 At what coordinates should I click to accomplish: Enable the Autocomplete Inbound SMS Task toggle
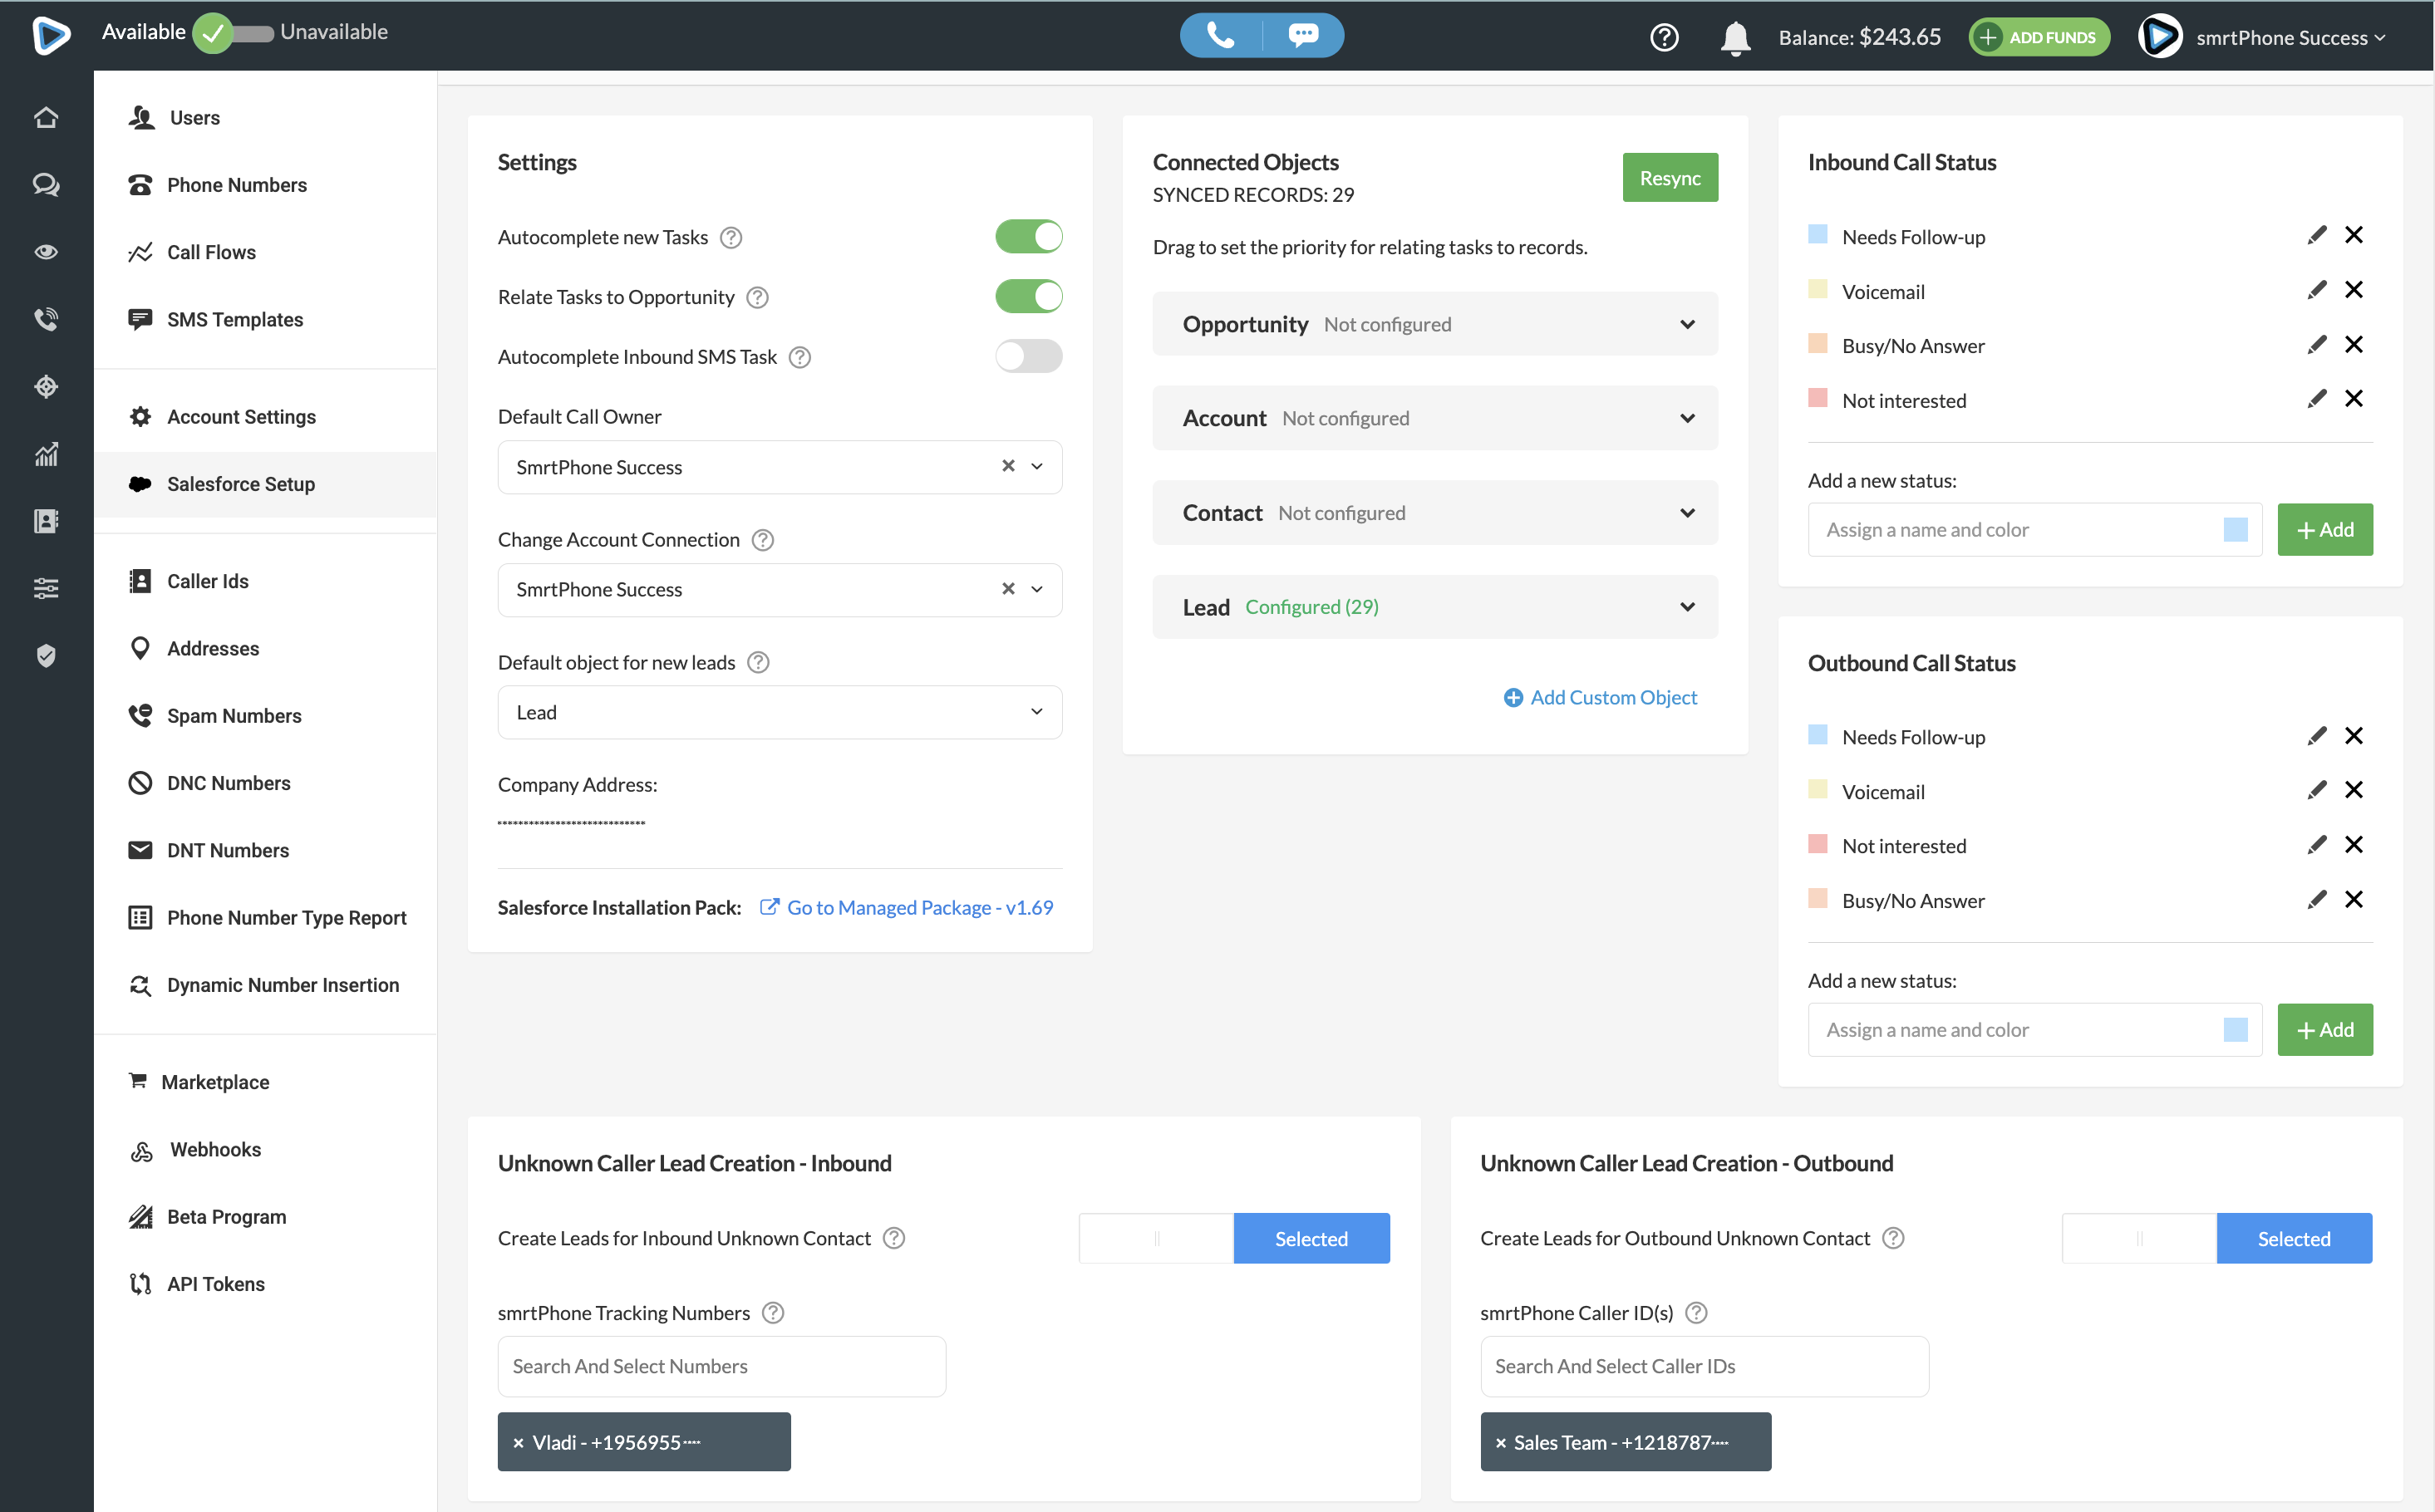coord(1028,356)
